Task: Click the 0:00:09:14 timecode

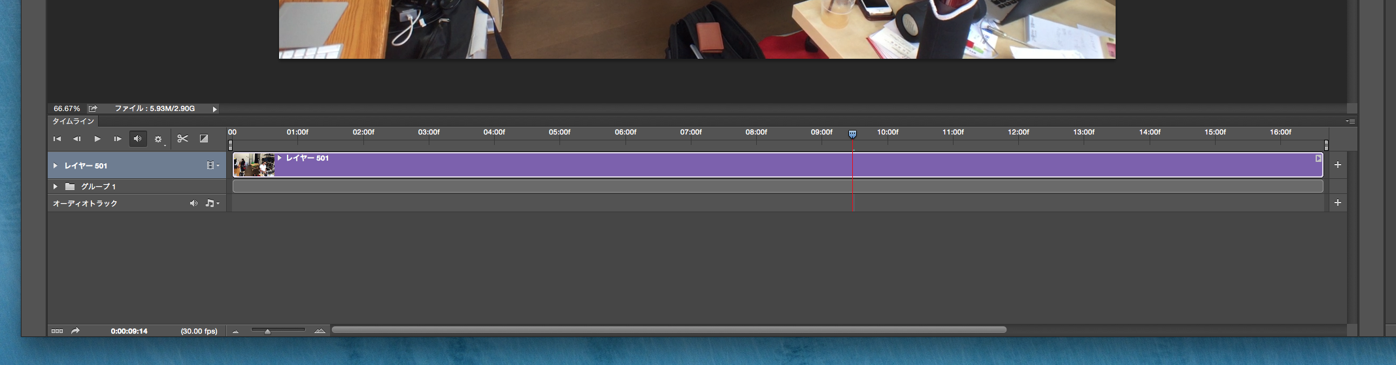Action: pyautogui.click(x=129, y=331)
